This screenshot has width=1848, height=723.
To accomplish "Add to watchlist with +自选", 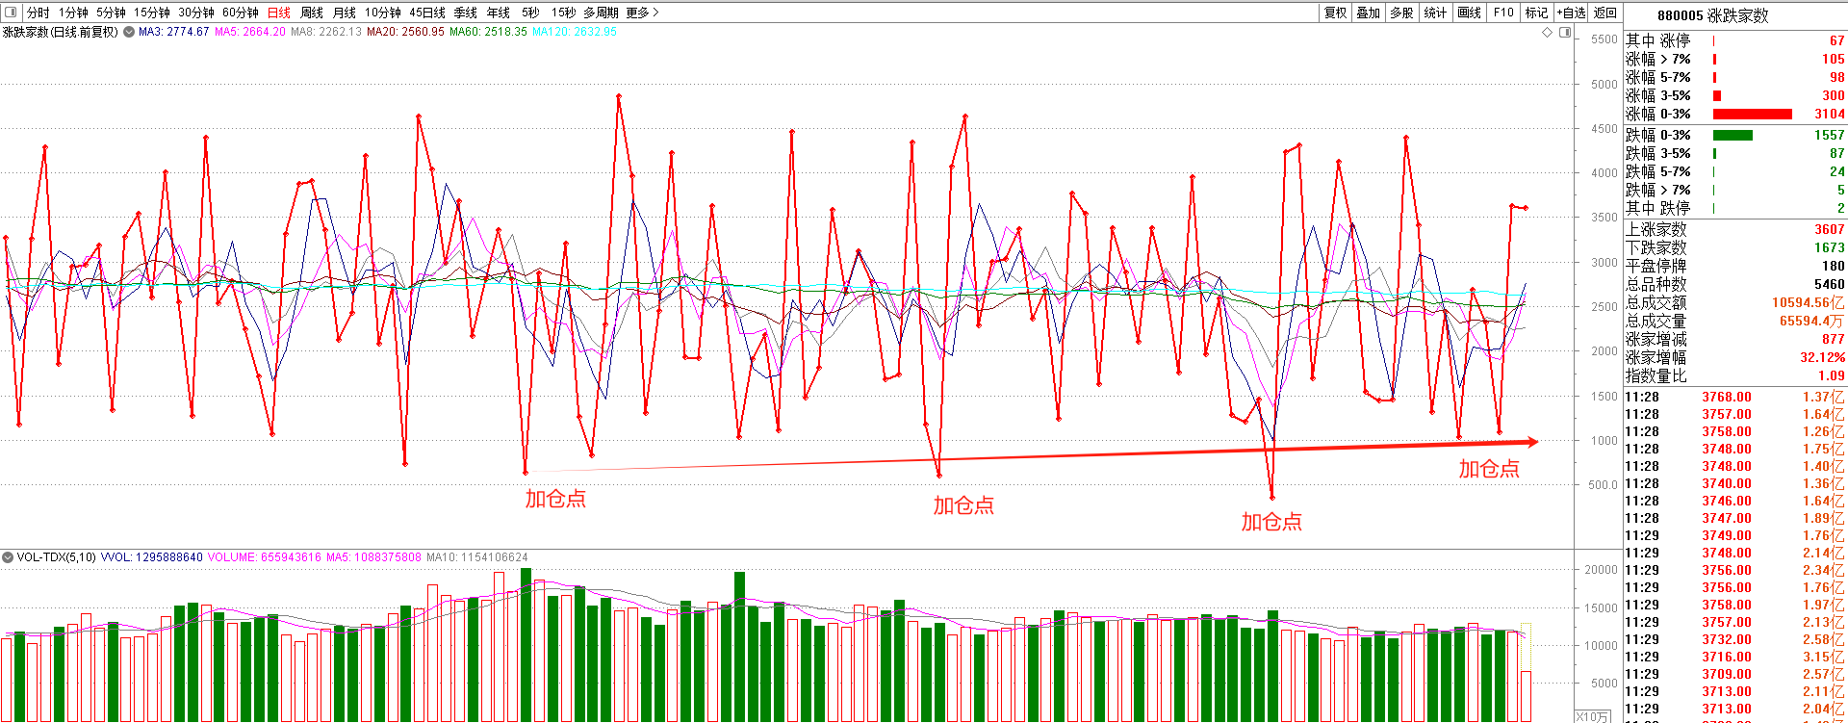I will click(1571, 13).
